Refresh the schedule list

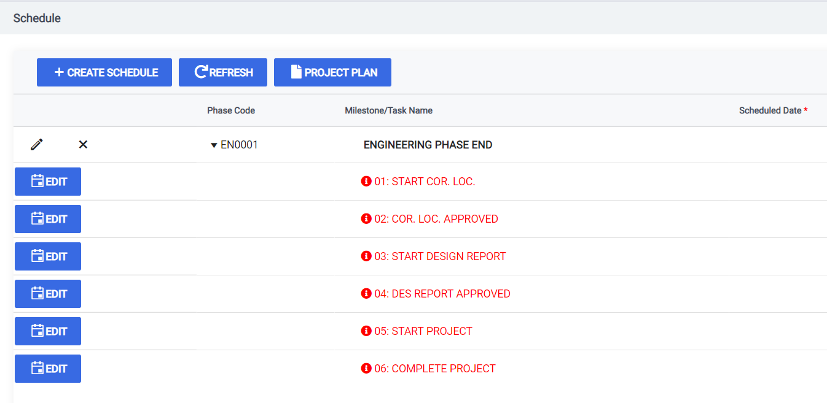223,72
